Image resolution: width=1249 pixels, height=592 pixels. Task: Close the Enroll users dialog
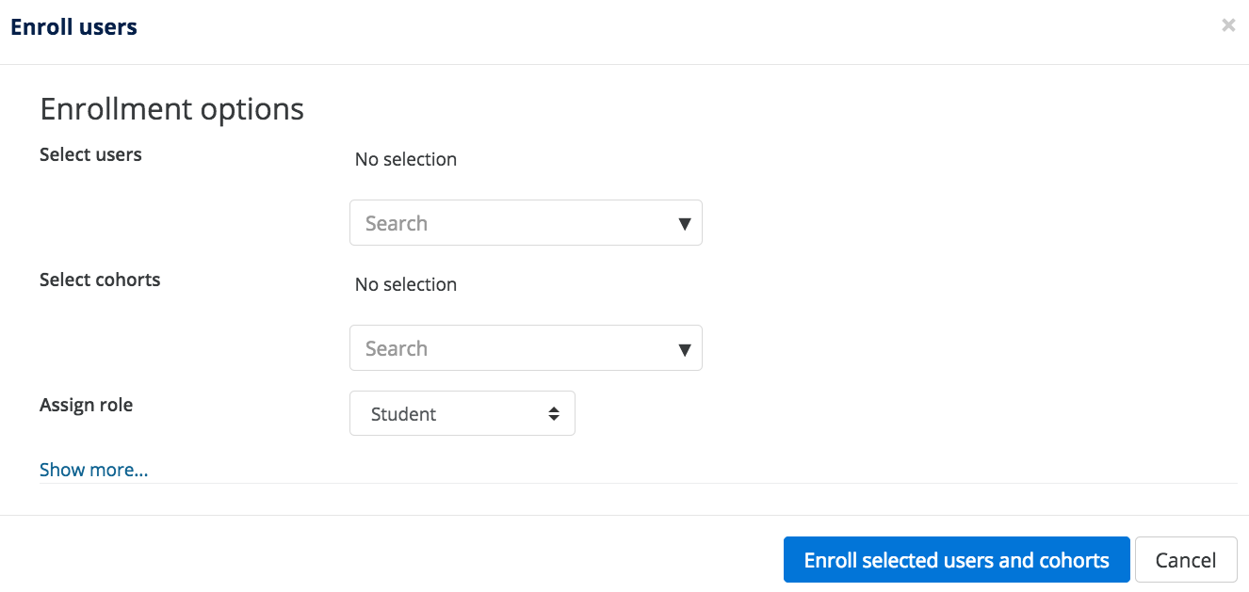point(1228,25)
